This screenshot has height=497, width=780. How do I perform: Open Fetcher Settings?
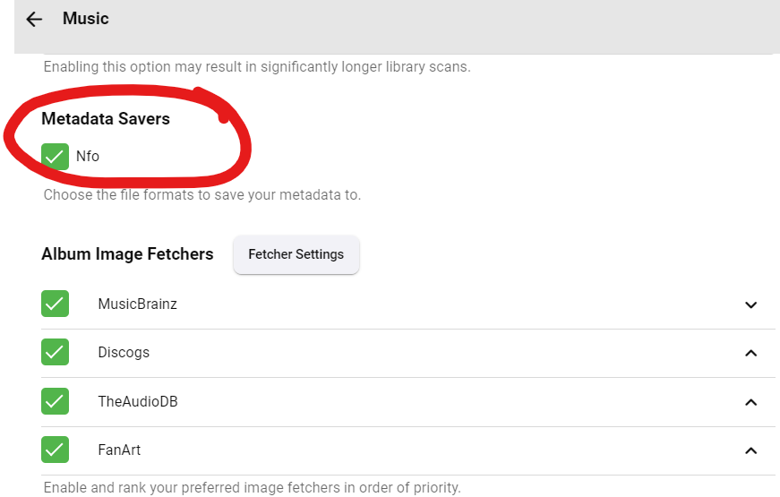coord(296,254)
